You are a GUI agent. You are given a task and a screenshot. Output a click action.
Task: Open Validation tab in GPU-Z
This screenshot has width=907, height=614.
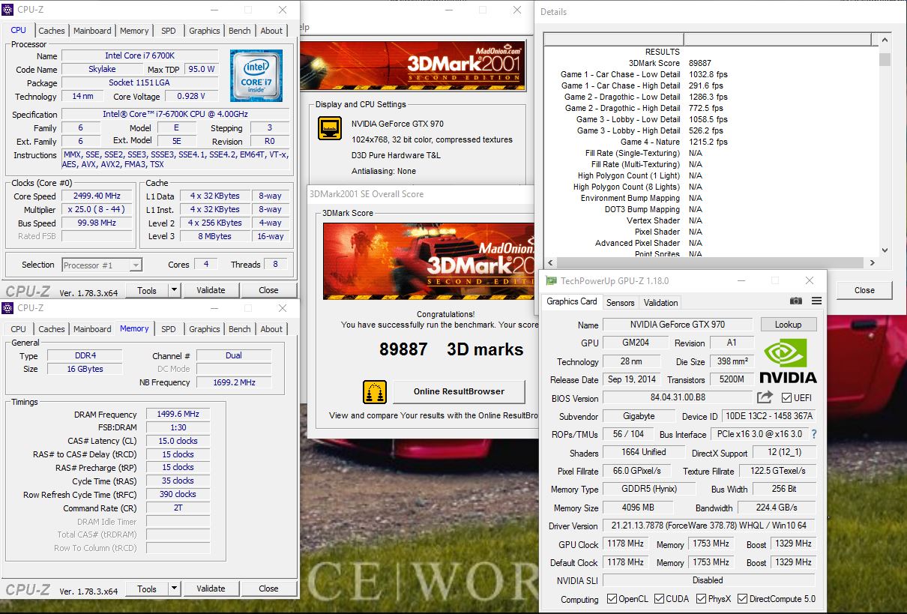660,303
